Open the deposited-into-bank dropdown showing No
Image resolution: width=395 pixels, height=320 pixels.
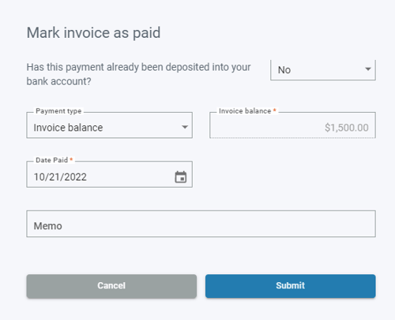(x=323, y=70)
